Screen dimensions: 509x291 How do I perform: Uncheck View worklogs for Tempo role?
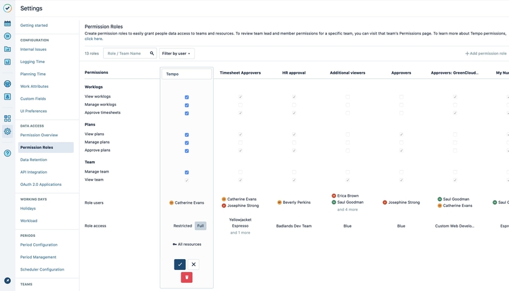point(186,97)
